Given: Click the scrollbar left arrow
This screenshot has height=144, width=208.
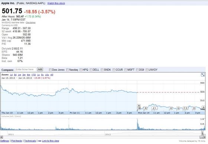Looking at the screenshot, I should point(1,137).
